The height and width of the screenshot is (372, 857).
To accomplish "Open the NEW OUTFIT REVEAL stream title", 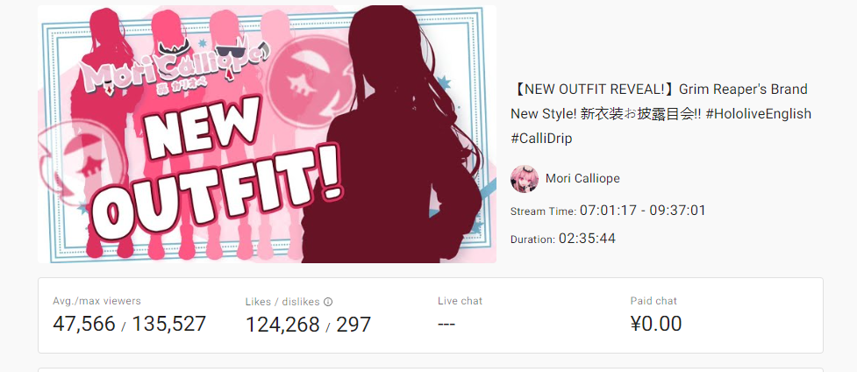I will (x=661, y=114).
